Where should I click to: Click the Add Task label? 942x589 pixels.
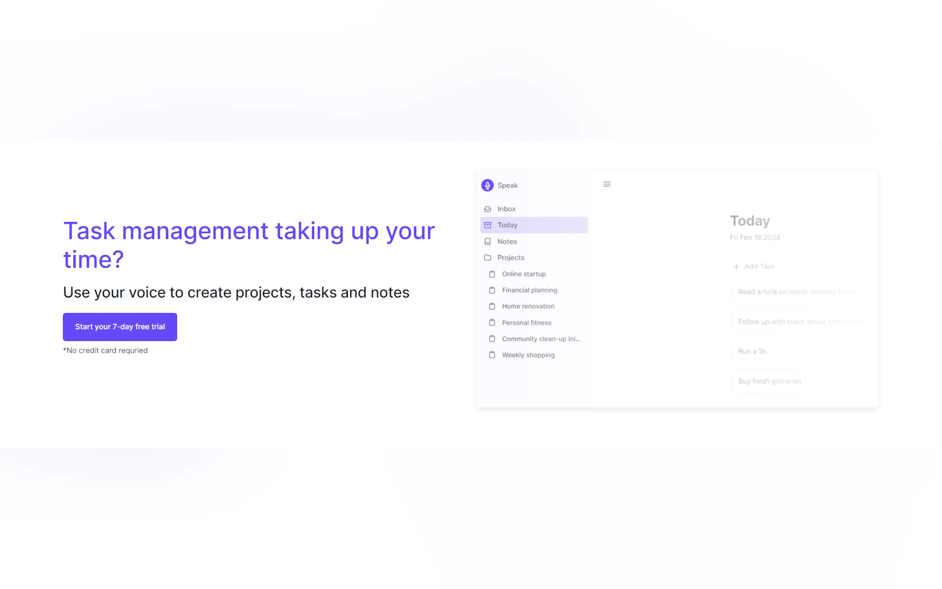pos(759,266)
